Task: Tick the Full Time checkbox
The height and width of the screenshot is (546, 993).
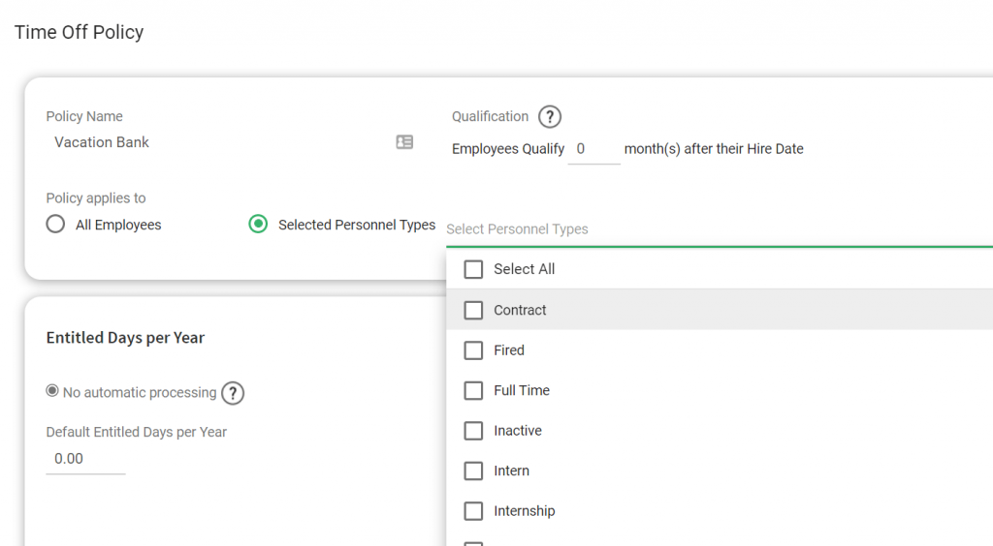Action: [473, 390]
